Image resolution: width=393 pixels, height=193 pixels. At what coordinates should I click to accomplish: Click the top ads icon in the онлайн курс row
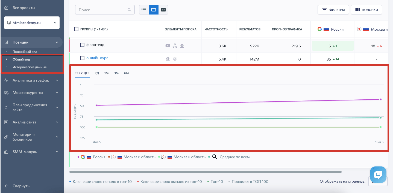click(x=175, y=59)
